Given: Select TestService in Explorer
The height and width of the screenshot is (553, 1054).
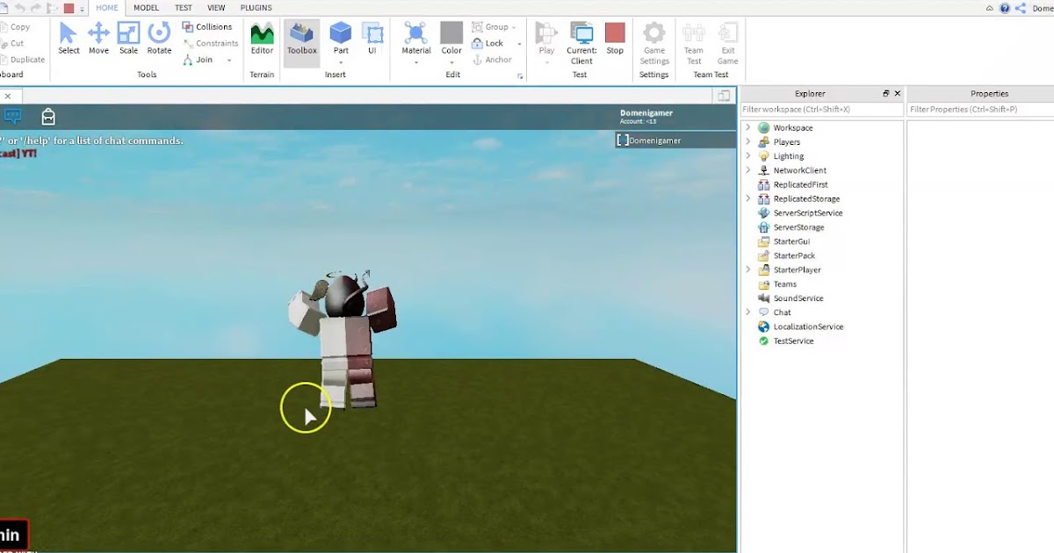Looking at the screenshot, I should (x=793, y=341).
